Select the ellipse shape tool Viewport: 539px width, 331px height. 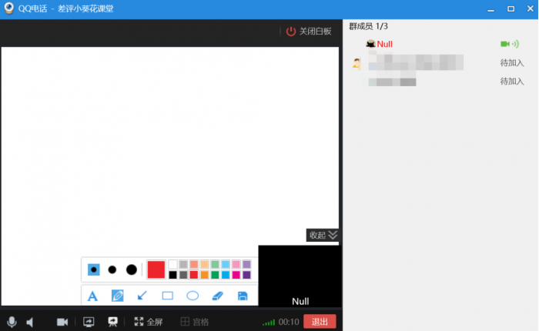[x=192, y=296]
